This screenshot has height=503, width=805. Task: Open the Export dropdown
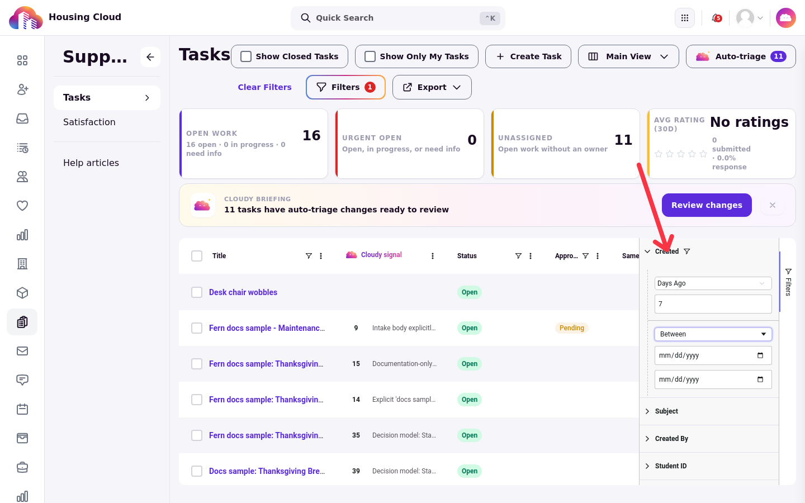[x=432, y=87]
